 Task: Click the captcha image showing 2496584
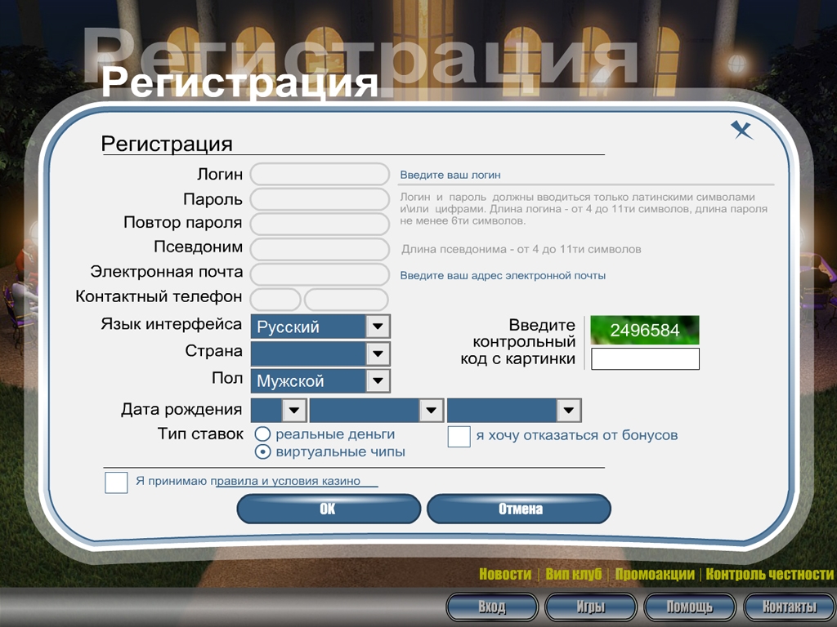(645, 330)
